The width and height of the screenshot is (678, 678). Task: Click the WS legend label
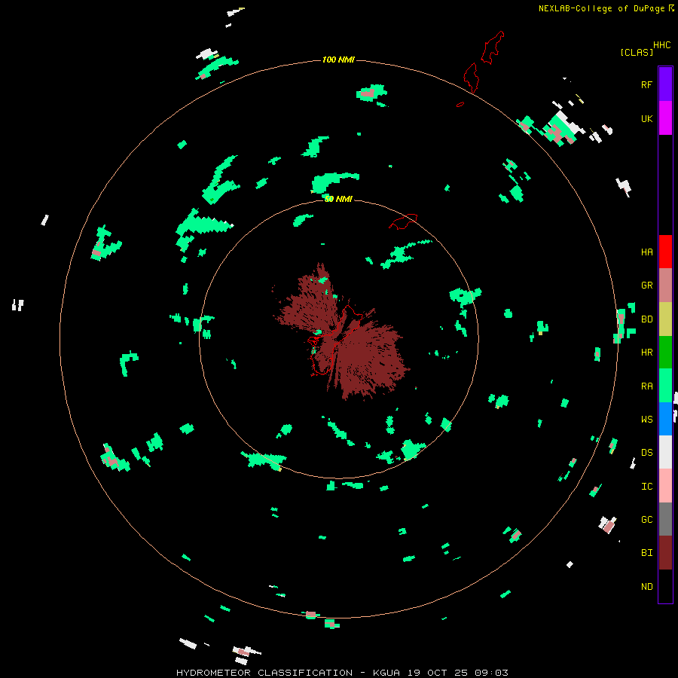(646, 419)
